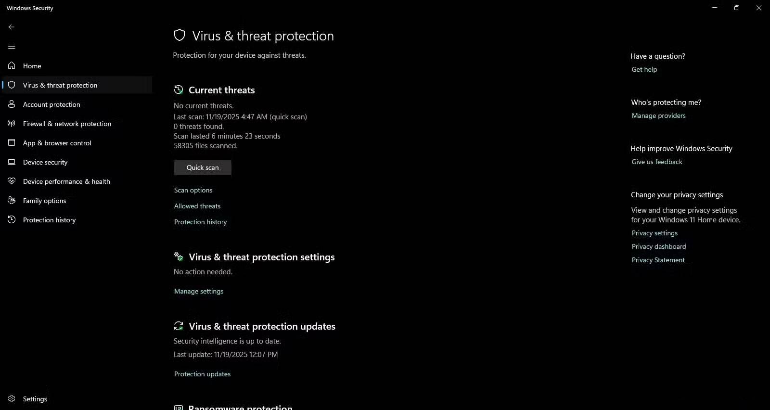The image size is (770, 410).
Task: Open App & browser control via its icon
Action: pyautogui.click(x=11, y=142)
